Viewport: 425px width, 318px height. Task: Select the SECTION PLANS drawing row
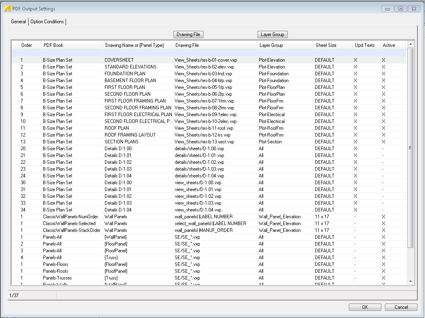click(121, 142)
